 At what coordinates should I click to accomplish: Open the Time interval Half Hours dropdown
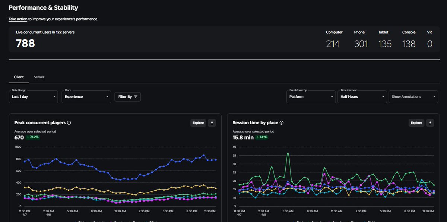tap(362, 96)
